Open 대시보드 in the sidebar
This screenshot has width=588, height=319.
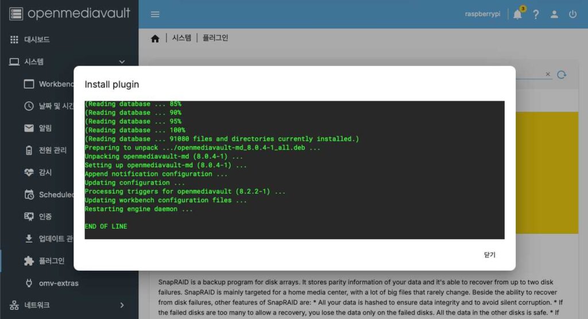pos(69,40)
